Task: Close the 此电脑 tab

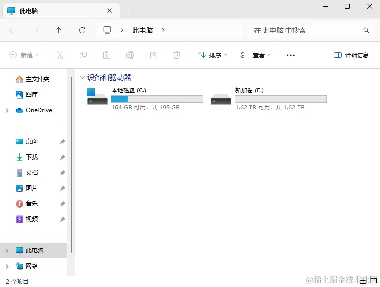Action: click(109, 11)
